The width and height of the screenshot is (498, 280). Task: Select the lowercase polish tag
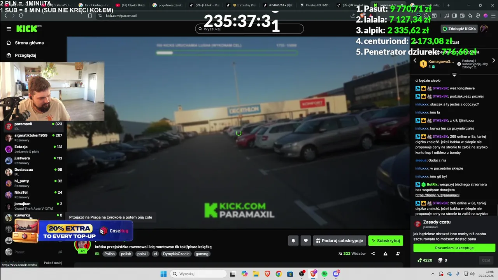click(126, 254)
